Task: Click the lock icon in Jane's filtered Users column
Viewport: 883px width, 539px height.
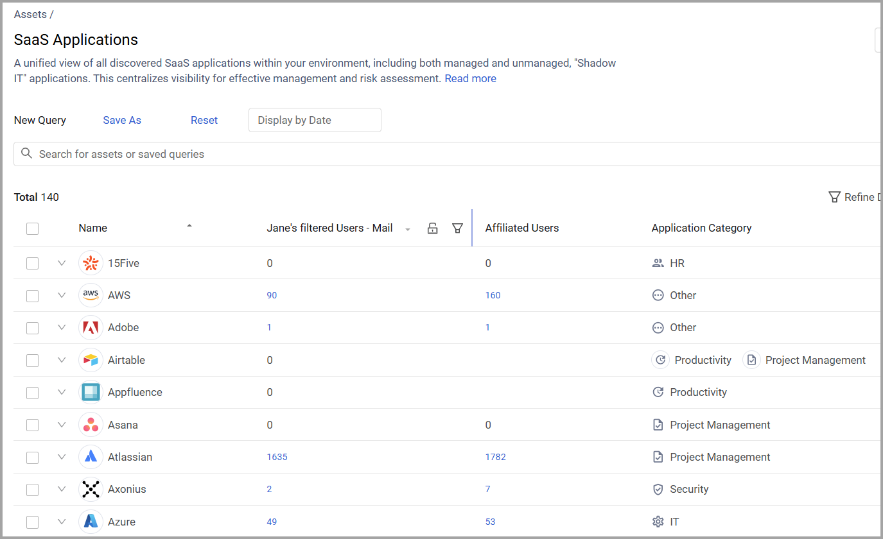Action: coord(433,228)
